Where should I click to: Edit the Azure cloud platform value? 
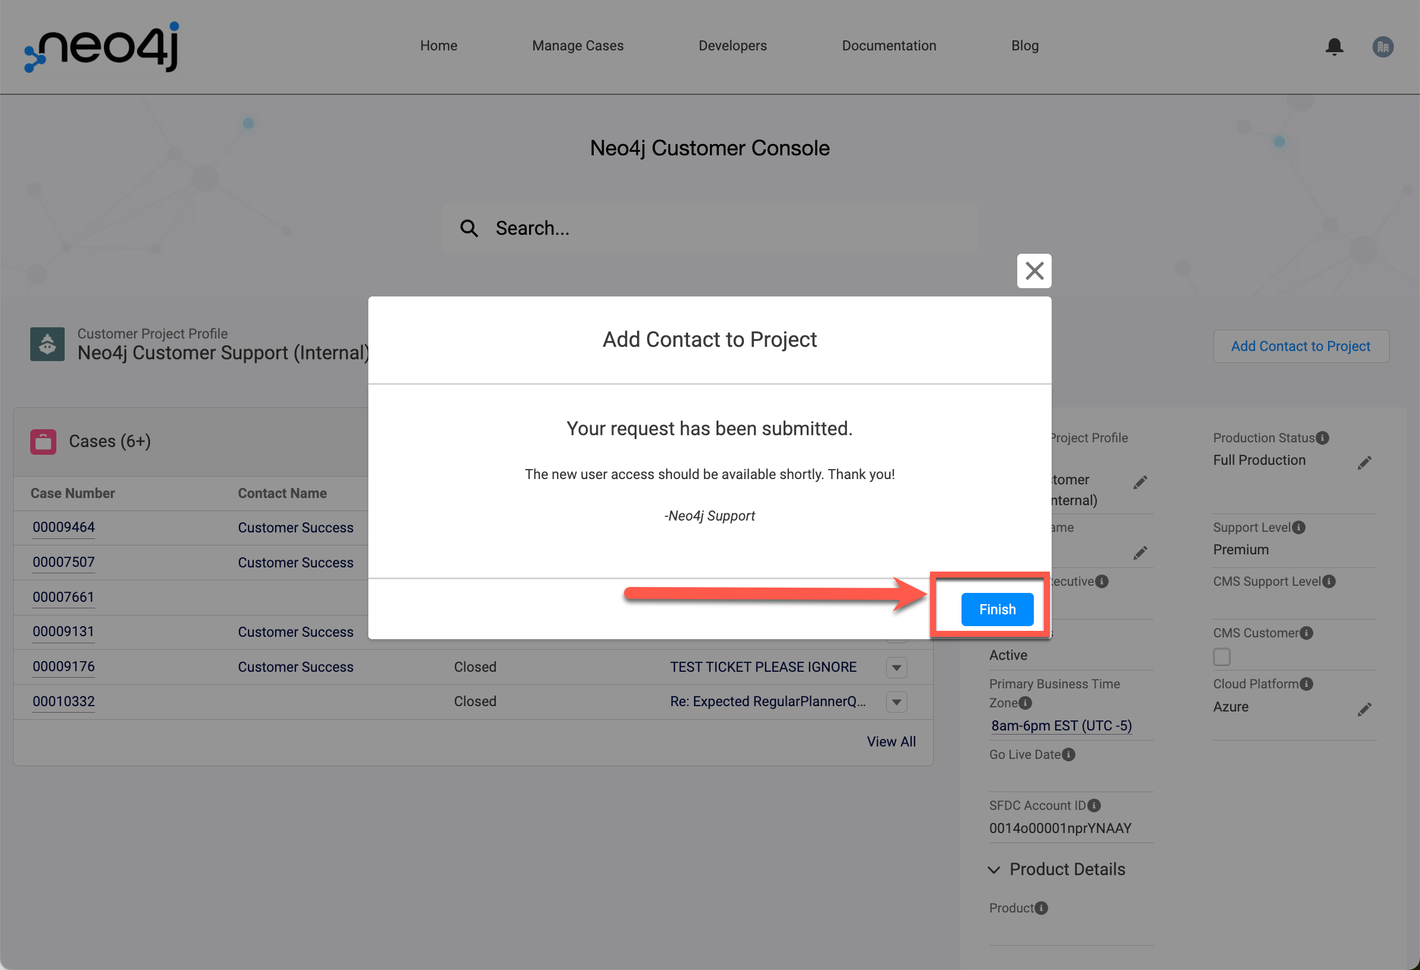tap(1364, 709)
